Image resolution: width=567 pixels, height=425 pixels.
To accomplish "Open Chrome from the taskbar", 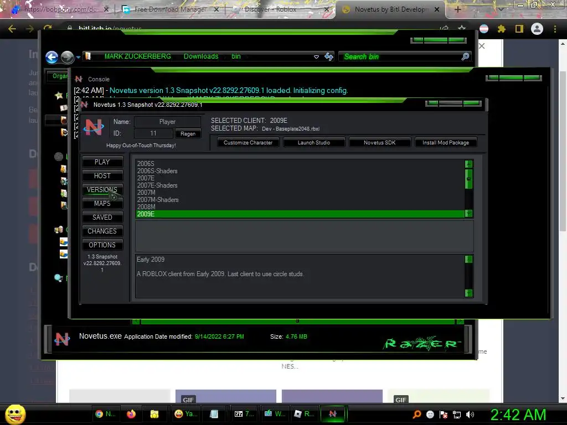I will click(105, 414).
